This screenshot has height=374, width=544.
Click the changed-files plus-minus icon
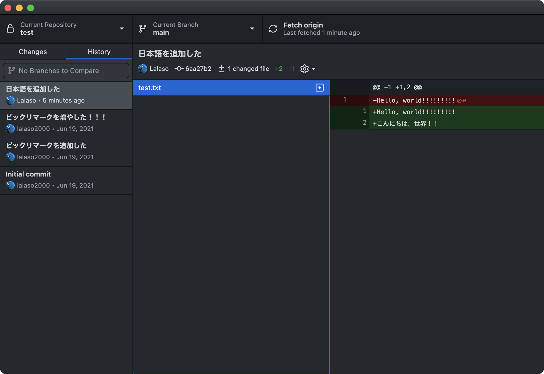(222, 69)
